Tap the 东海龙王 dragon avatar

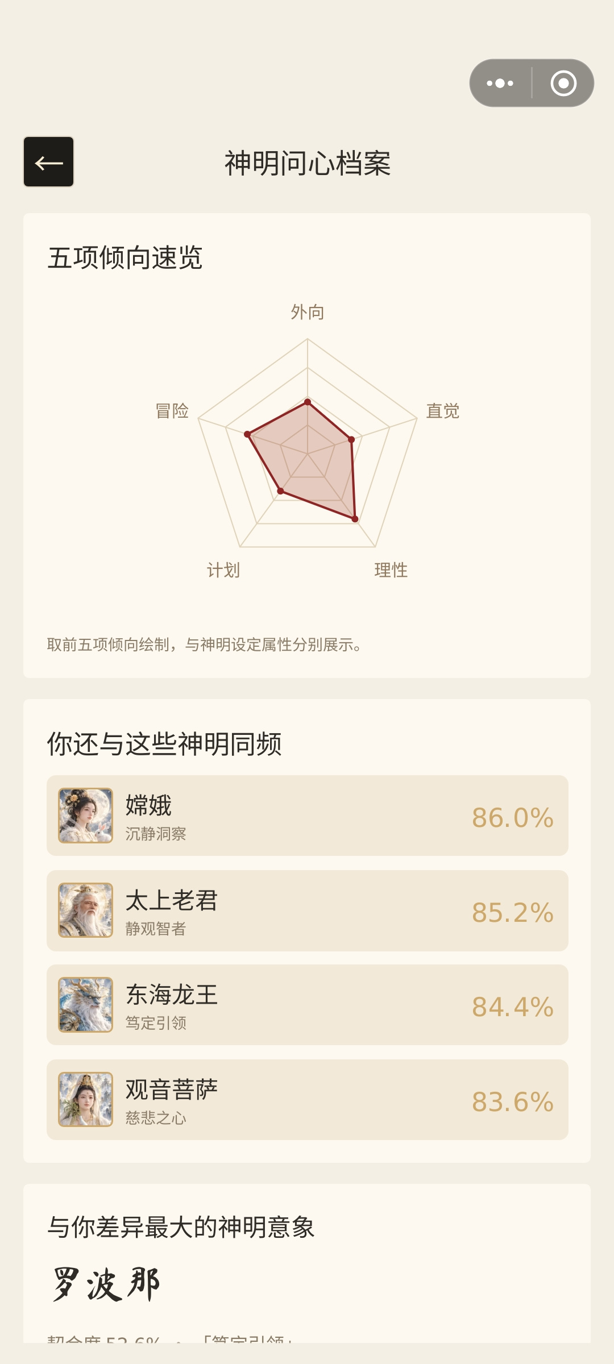click(x=86, y=1005)
